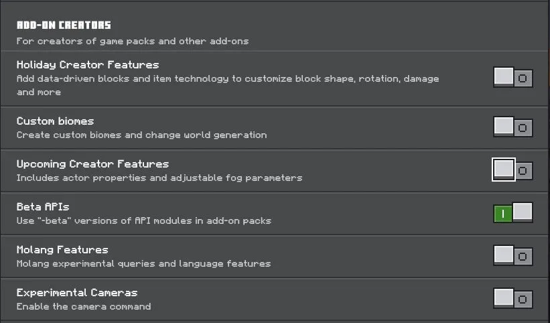
Task: Select the 'Enable the camera command' text
Action: point(84,306)
